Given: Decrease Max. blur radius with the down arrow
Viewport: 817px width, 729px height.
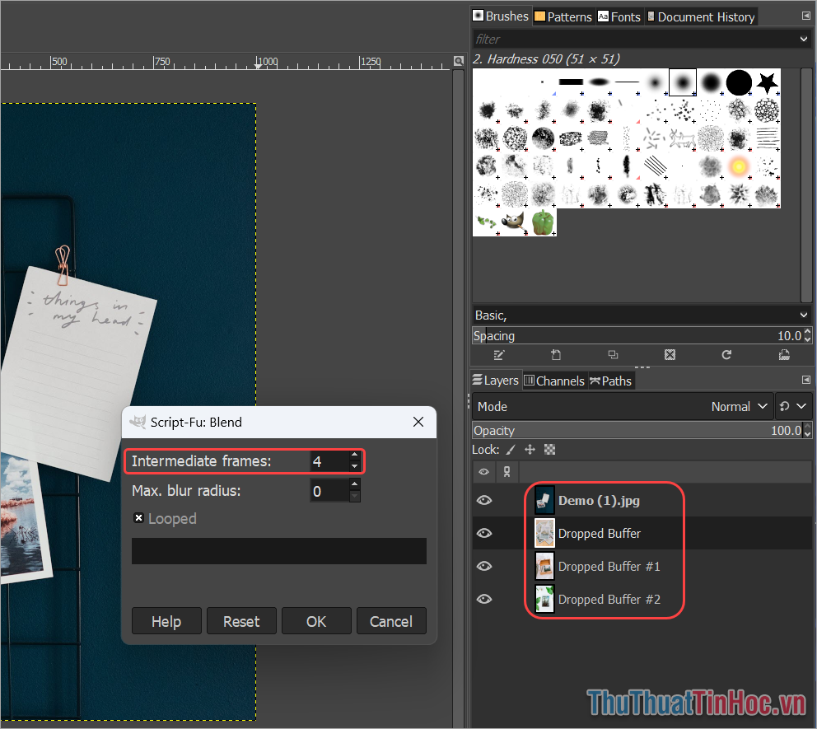Looking at the screenshot, I should click(x=354, y=496).
